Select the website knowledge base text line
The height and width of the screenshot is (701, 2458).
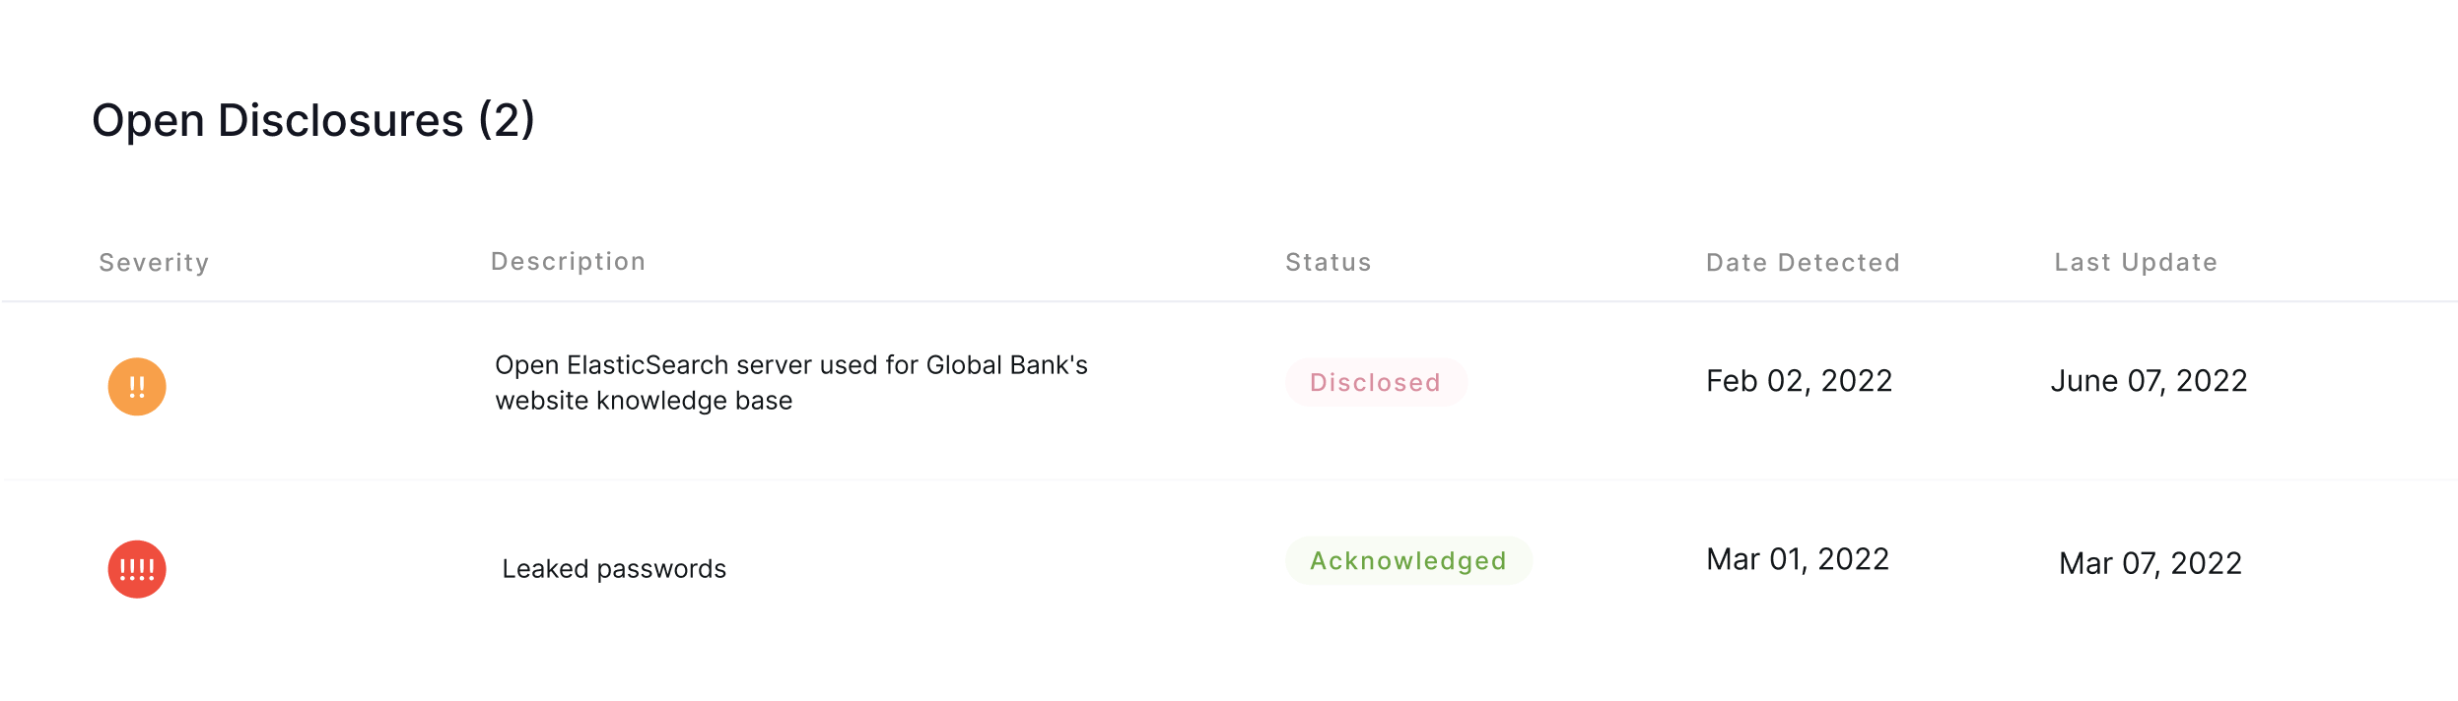644,402
